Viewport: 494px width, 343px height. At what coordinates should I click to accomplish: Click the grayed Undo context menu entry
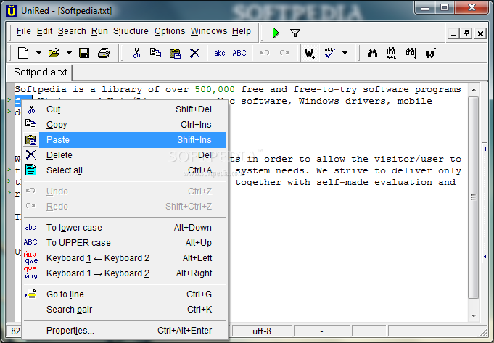(125, 191)
